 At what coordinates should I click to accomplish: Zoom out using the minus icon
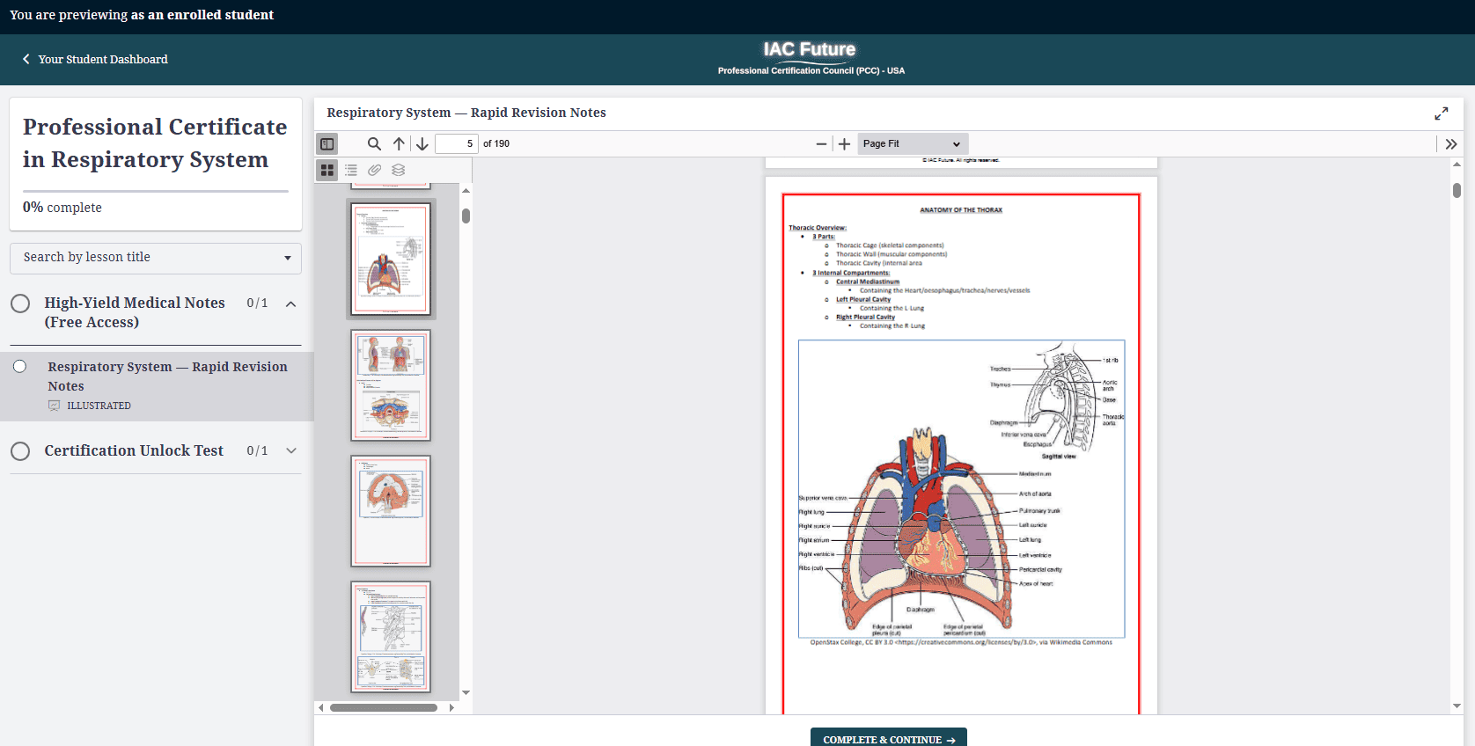pyautogui.click(x=821, y=143)
